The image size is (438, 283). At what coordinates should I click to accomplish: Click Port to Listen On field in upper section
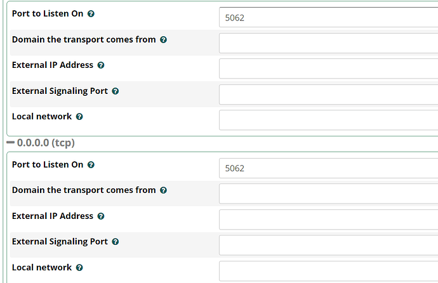point(328,18)
